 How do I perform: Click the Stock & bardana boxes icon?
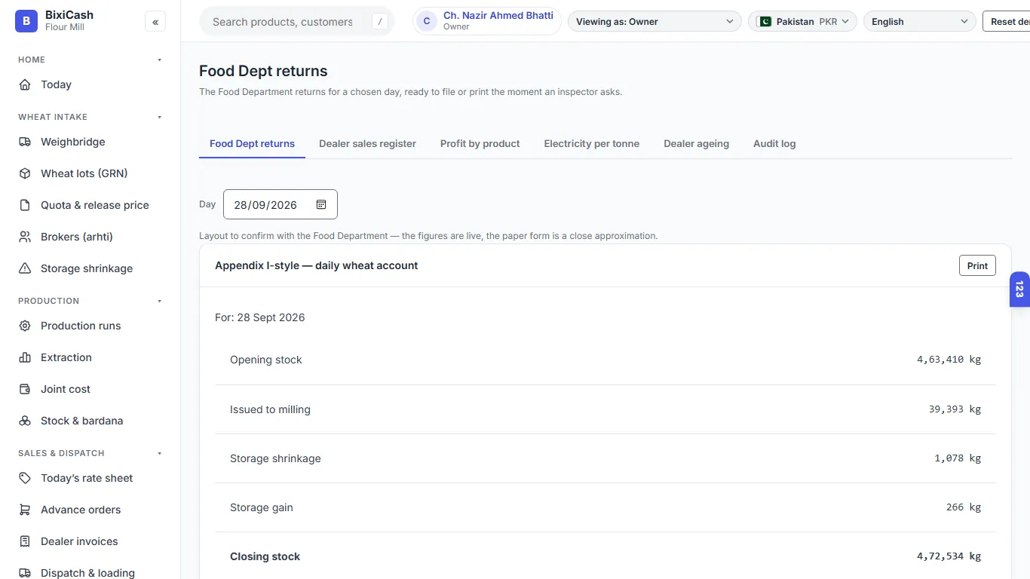(25, 421)
